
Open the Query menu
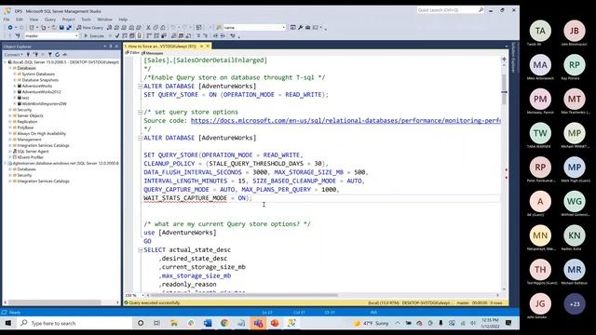point(50,20)
